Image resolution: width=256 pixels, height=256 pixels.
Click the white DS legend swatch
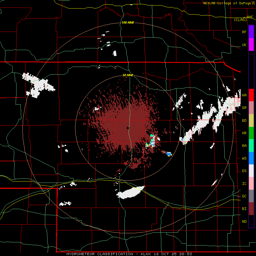251,171
